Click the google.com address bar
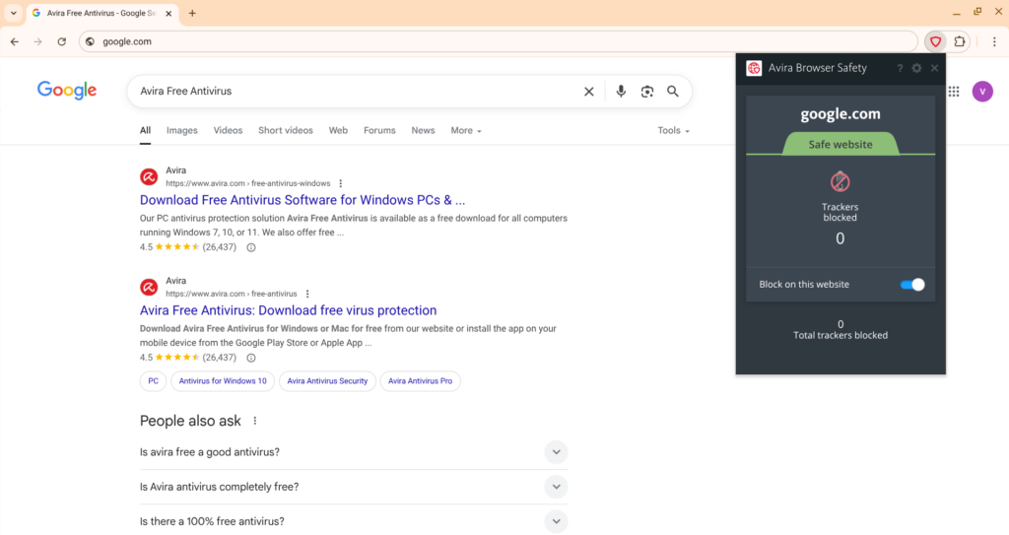Image resolution: width=1009 pixels, height=535 pixels. pos(499,41)
